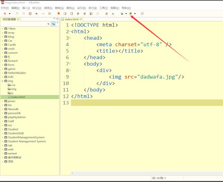Open the index.html file in the tree
This screenshot has width=223, height=182.
[x=18, y=97]
